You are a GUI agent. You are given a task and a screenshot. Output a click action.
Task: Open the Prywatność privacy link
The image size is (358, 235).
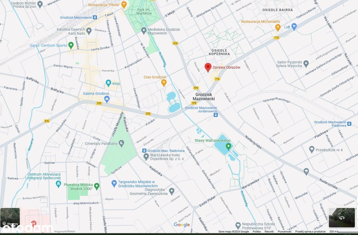click(284, 231)
